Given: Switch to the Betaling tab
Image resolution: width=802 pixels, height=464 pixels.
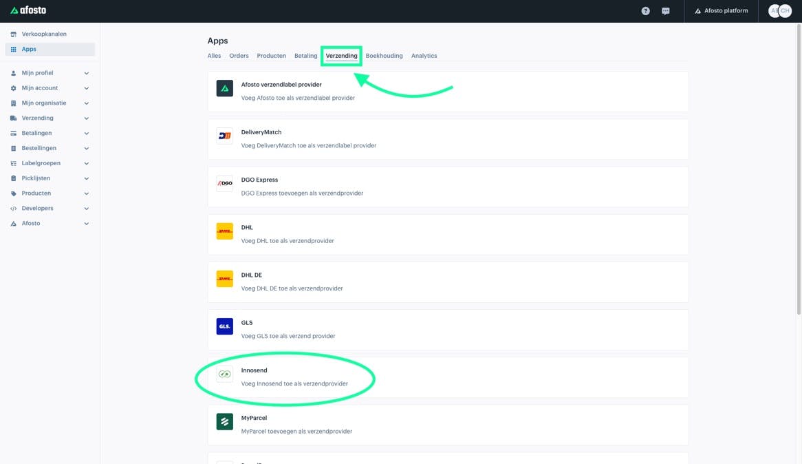Looking at the screenshot, I should tap(306, 56).
